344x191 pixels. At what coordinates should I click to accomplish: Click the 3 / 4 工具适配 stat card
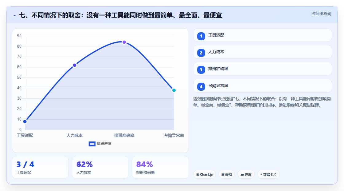[40, 168]
